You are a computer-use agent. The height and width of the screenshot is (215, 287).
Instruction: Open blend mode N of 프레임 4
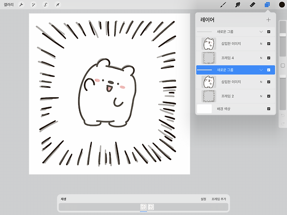pyautogui.click(x=261, y=58)
